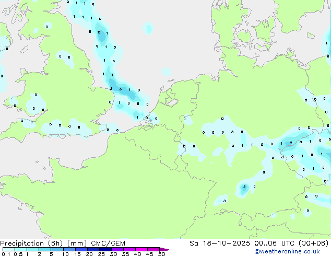Screen dimensions: 331x256
Task: Click the 15–20 mm legend color box
Action: [x=81, y=249]
